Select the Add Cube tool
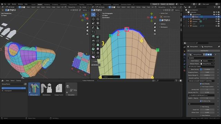 (x=93, y=32)
